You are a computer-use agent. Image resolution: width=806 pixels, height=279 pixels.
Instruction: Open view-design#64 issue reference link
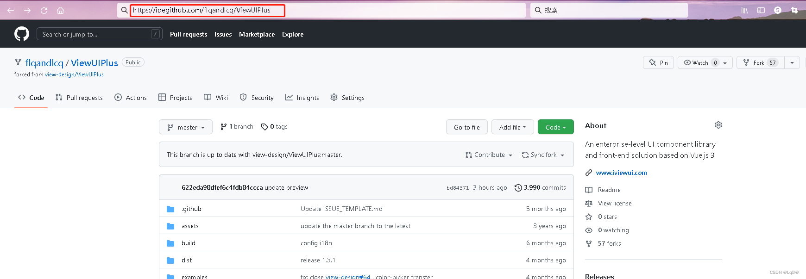348,277
